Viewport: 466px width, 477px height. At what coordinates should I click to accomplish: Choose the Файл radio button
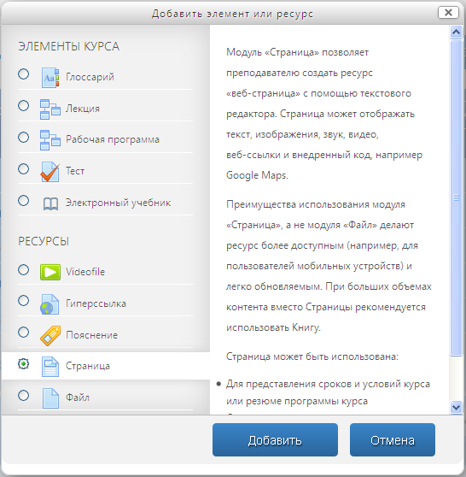[23, 396]
